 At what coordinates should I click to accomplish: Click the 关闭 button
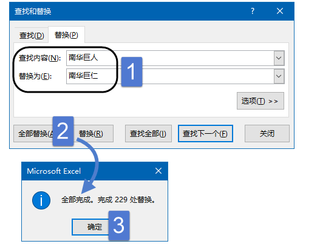point(267,133)
